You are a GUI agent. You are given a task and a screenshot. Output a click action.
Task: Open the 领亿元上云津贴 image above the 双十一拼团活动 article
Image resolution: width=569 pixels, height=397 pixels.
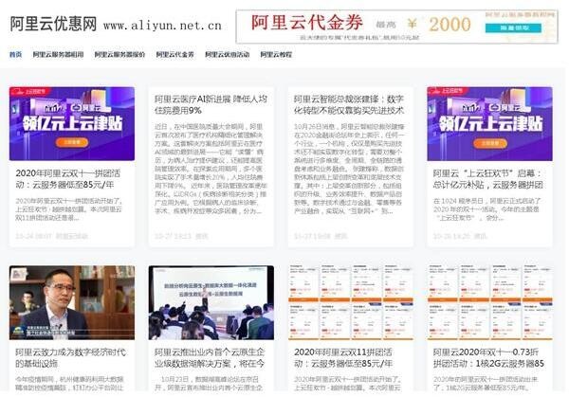coord(72,123)
